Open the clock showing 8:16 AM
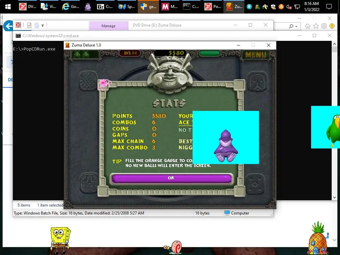 pyautogui.click(x=311, y=7)
